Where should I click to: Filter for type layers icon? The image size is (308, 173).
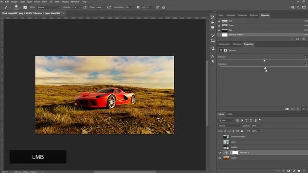pos(246,121)
